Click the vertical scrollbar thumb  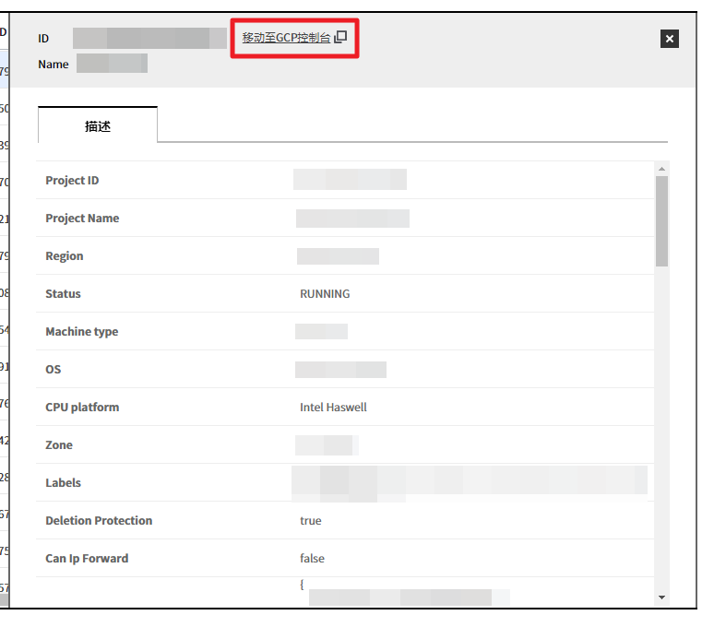[661, 221]
